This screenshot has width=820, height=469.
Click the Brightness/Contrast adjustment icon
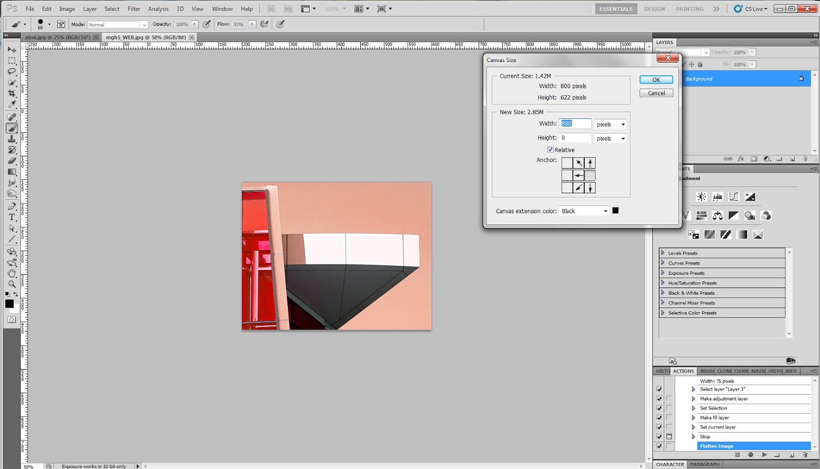coord(702,197)
